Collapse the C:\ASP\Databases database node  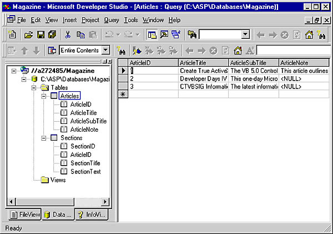point(24,79)
